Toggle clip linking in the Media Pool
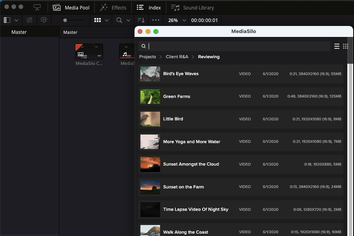354x236 pixels. click(29, 20)
